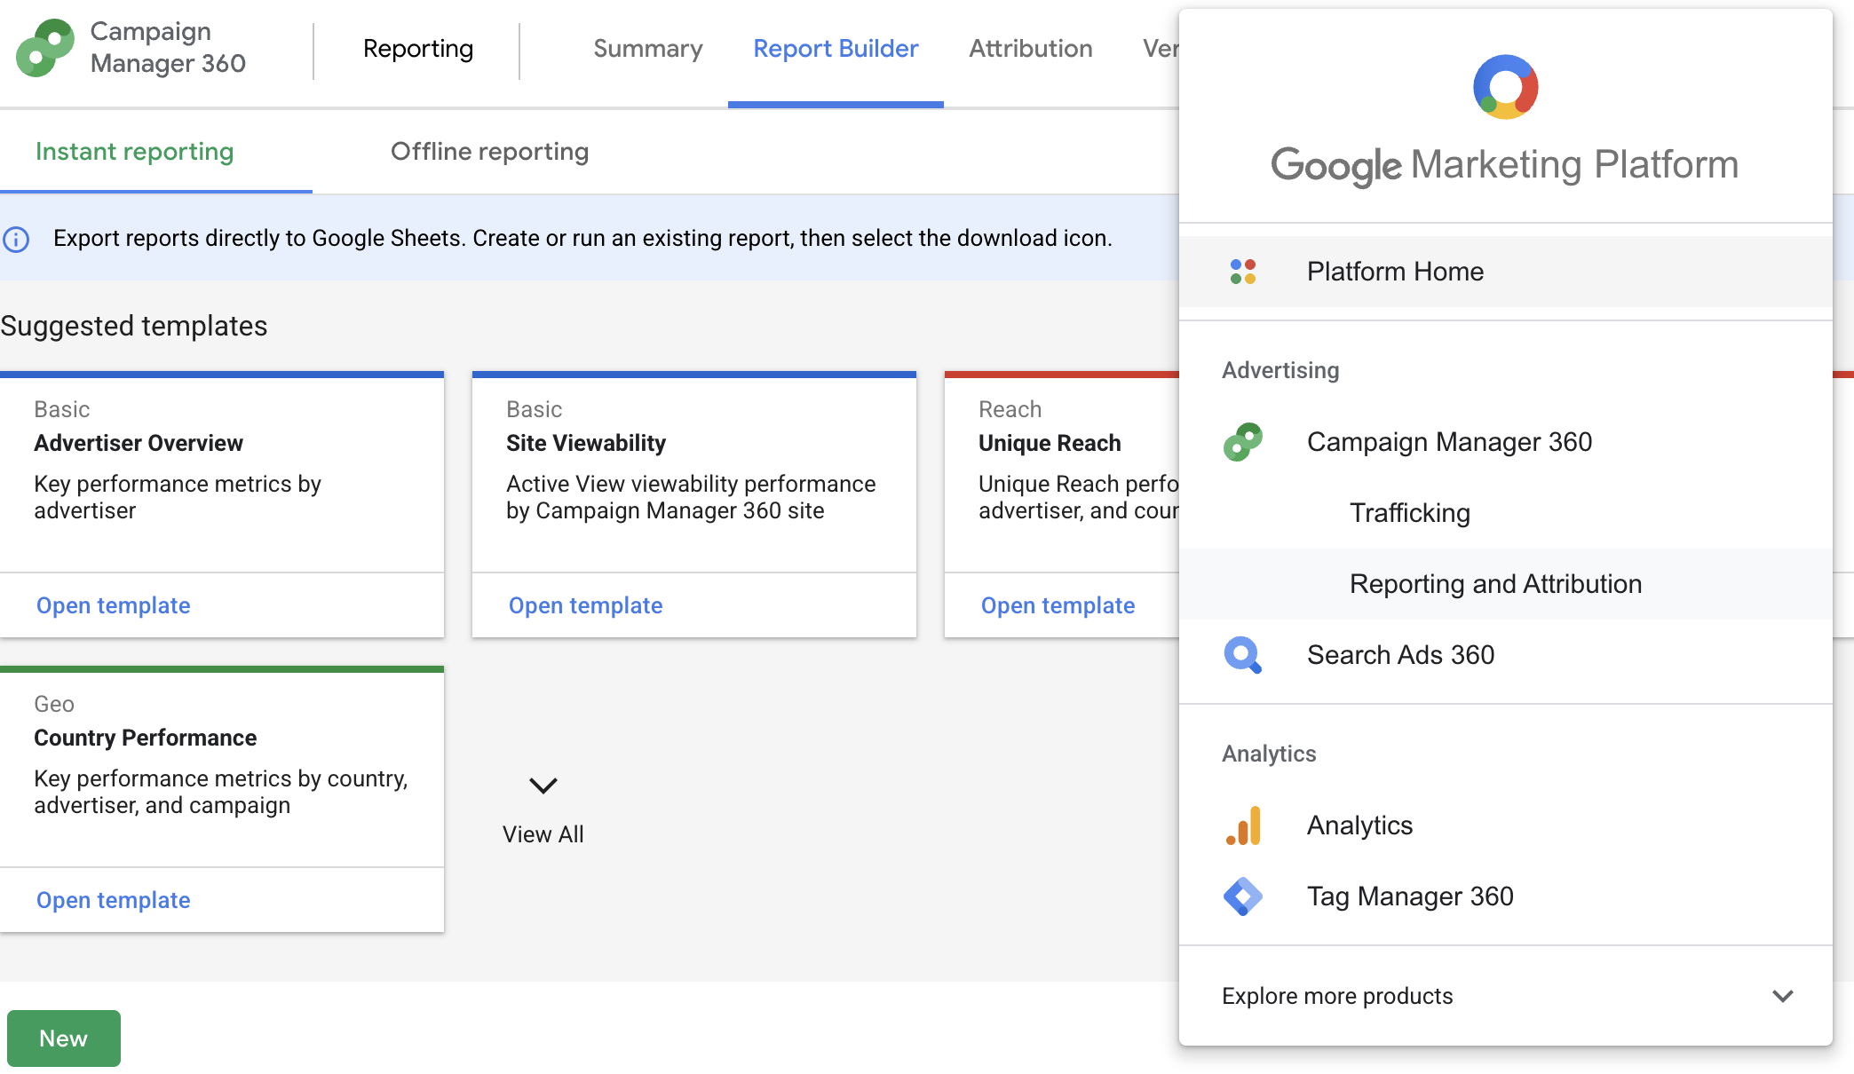Open template for Country Performance
Screen dimensions: 1854x1074
(114, 900)
